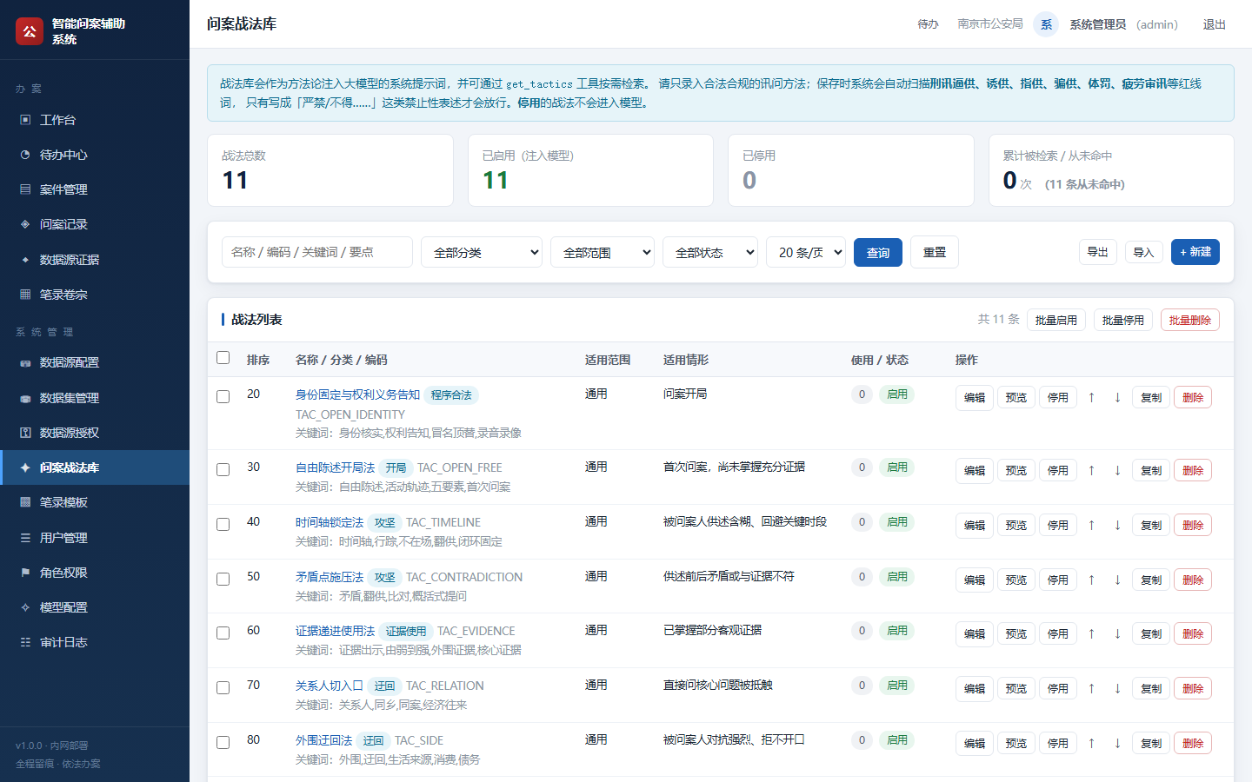Viewport: 1252px width, 782px height.
Task: Click 待办 in the top bar
Action: pos(928,24)
